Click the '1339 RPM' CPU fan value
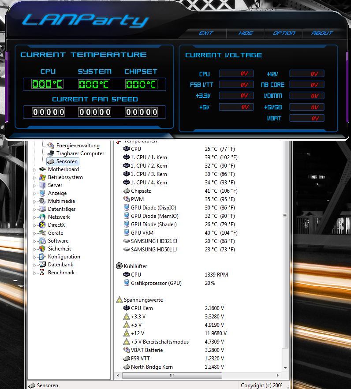 (216, 275)
